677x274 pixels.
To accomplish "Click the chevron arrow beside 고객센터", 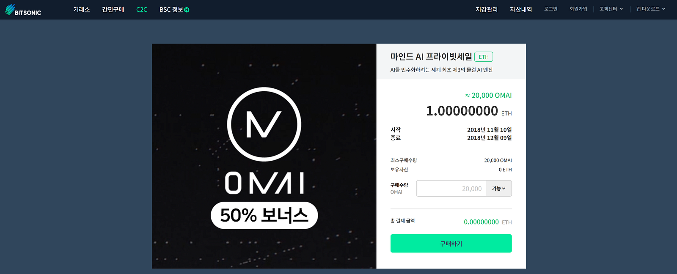I will coord(621,9).
